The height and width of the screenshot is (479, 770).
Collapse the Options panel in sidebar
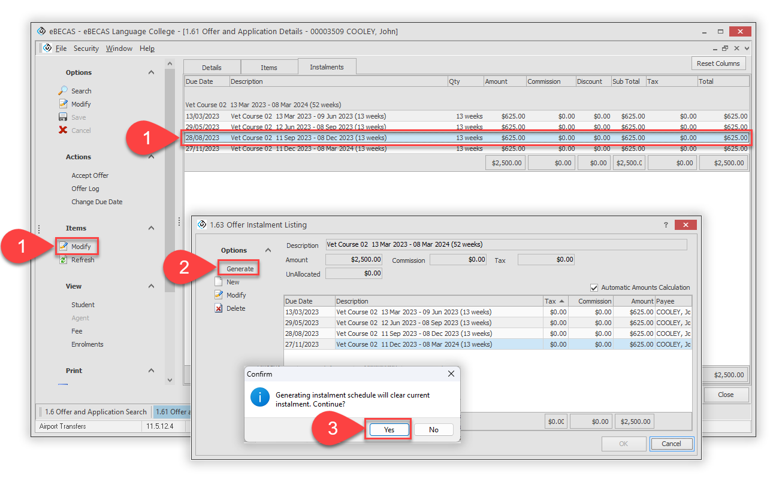151,72
